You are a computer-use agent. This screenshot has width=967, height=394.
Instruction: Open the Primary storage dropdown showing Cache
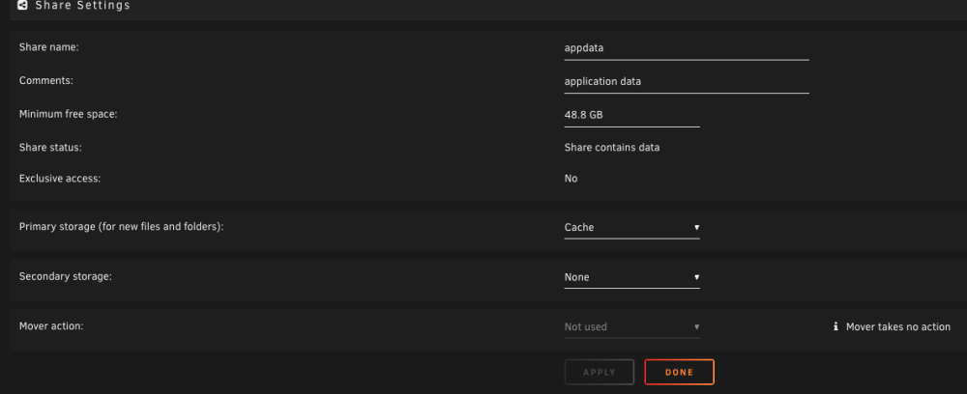pos(631,228)
